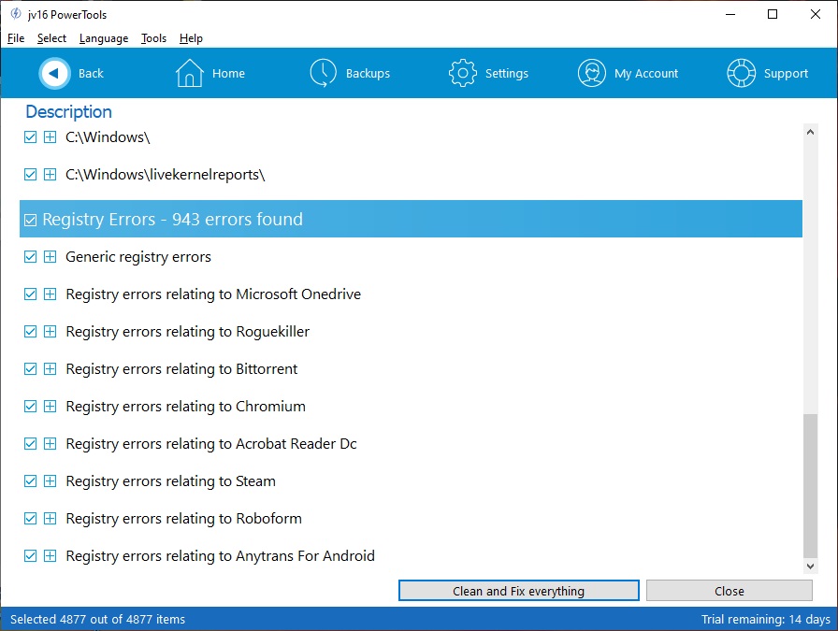This screenshot has width=838, height=631.
Task: Uncheck Roguekiller registry errors checkbox
Action: [31, 332]
